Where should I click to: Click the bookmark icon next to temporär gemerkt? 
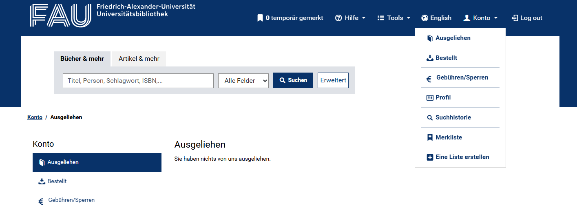260,18
